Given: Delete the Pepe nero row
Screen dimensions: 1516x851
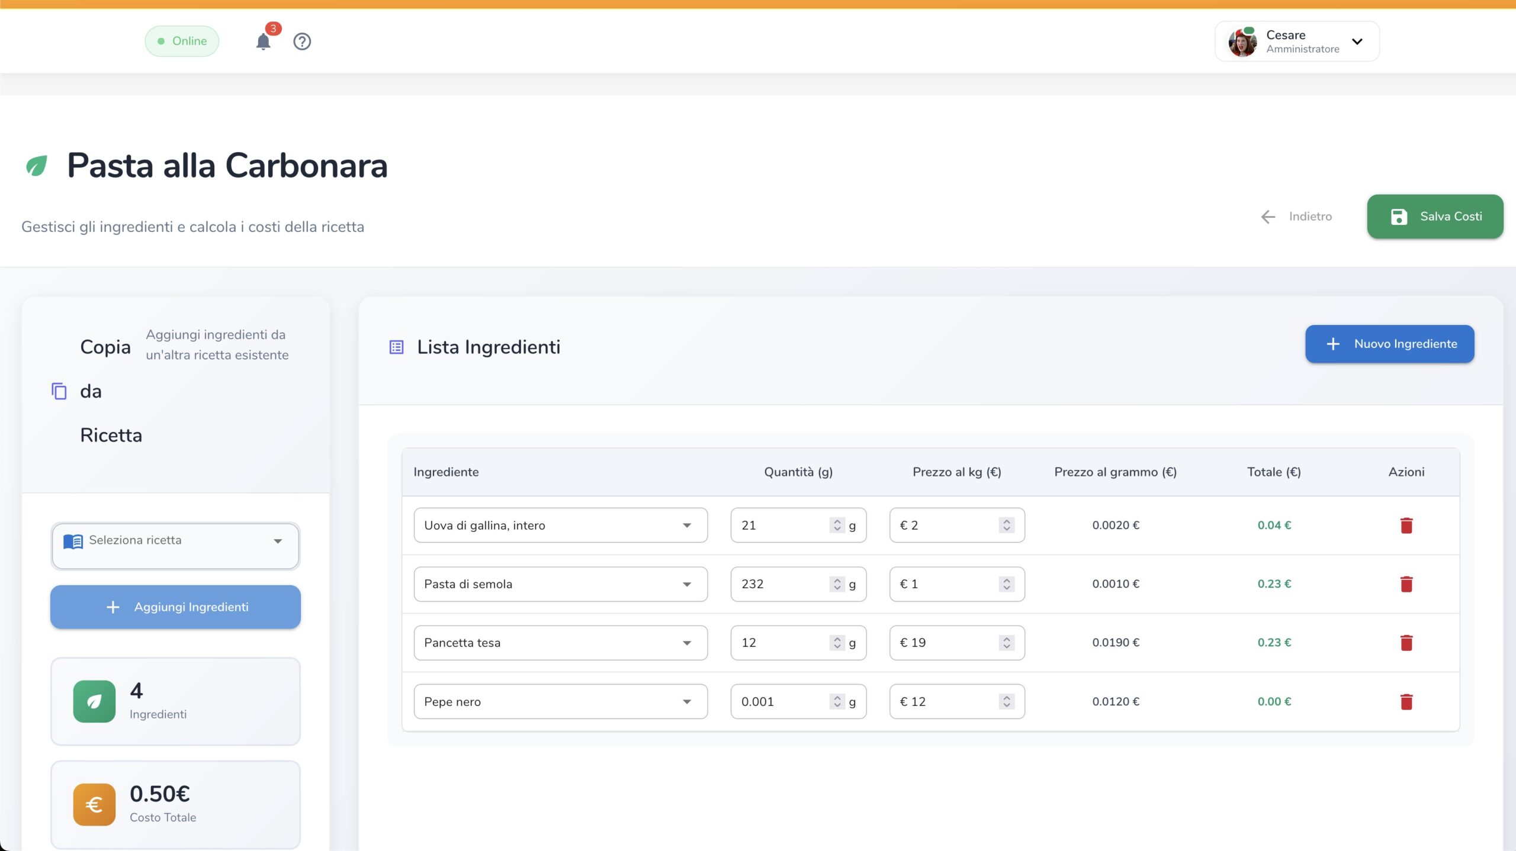Looking at the screenshot, I should [x=1406, y=701].
